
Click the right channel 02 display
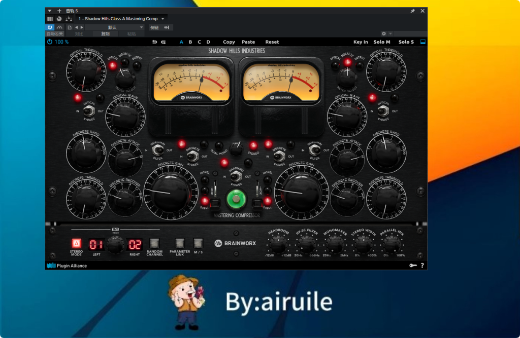[135, 245]
